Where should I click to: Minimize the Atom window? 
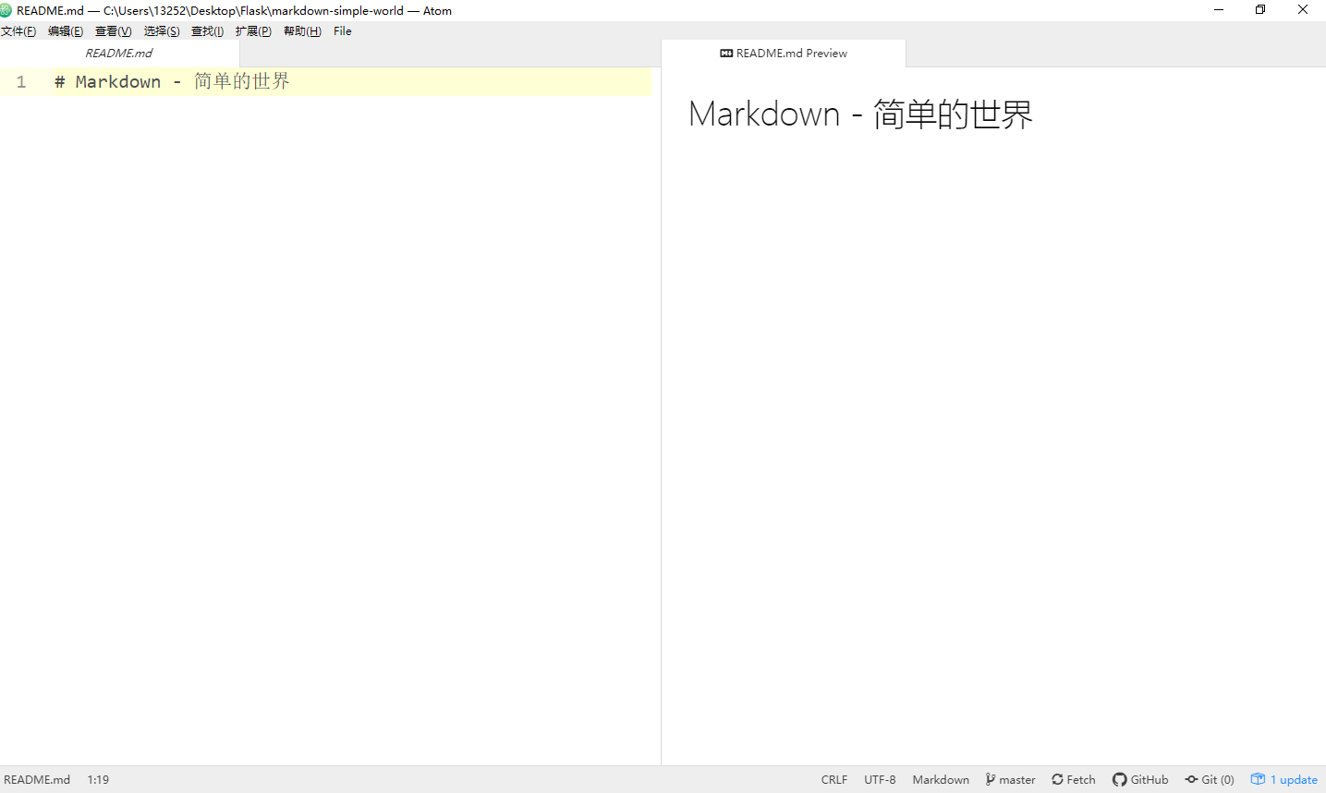pos(1219,10)
